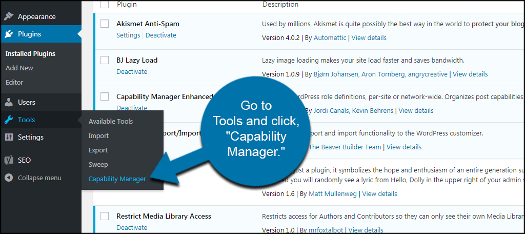Image resolution: width=525 pixels, height=234 pixels.
Task: Check the Capability Manager Enhanced checkbox
Action: point(105,96)
